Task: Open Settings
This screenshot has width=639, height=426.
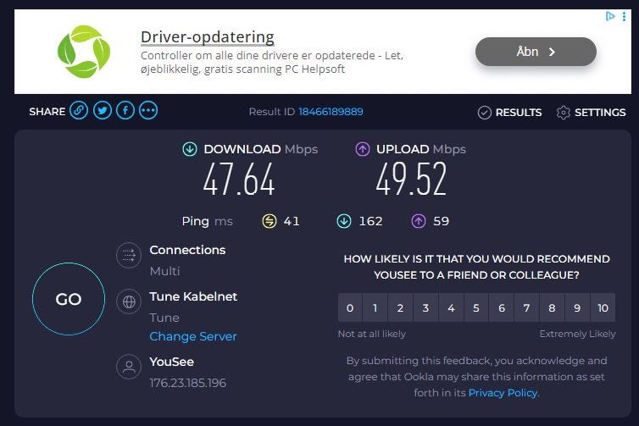Action: click(591, 112)
